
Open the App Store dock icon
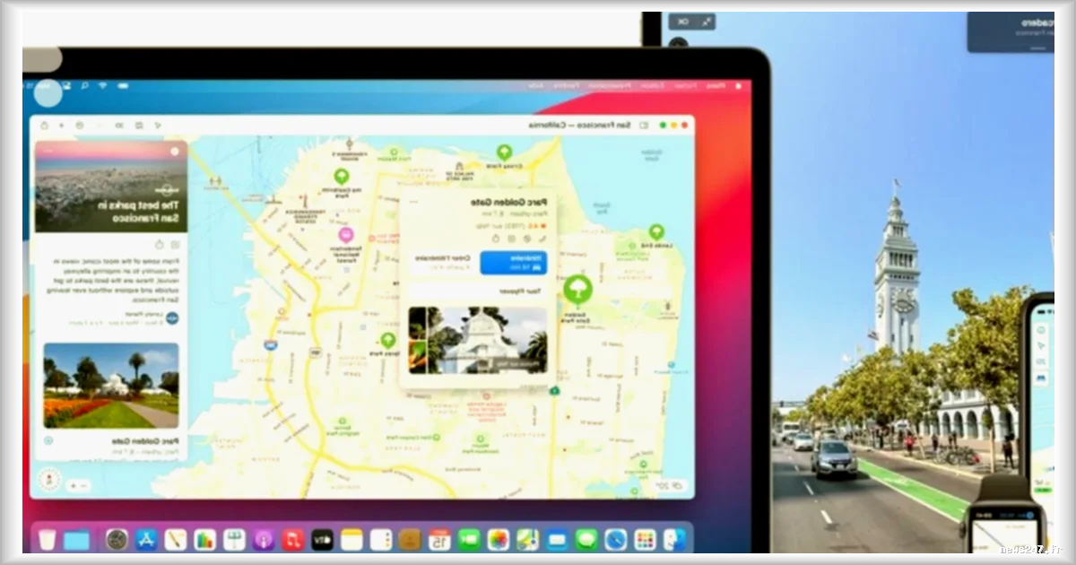[x=147, y=539]
